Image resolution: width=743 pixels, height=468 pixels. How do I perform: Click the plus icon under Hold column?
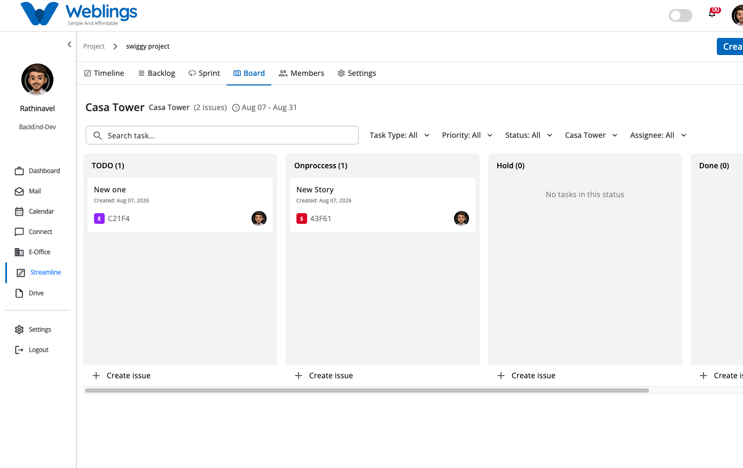501,376
